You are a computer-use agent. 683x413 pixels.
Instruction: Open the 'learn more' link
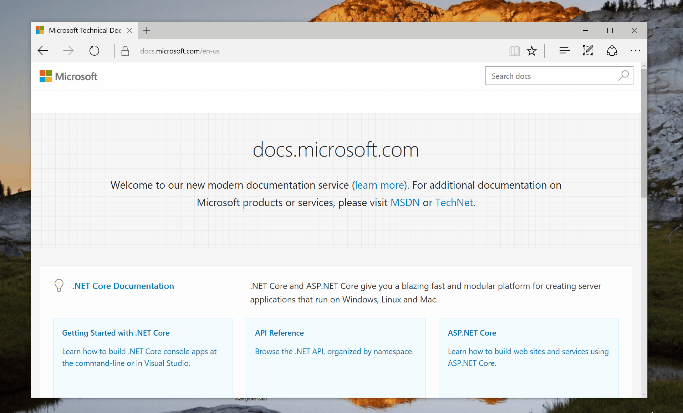click(379, 185)
